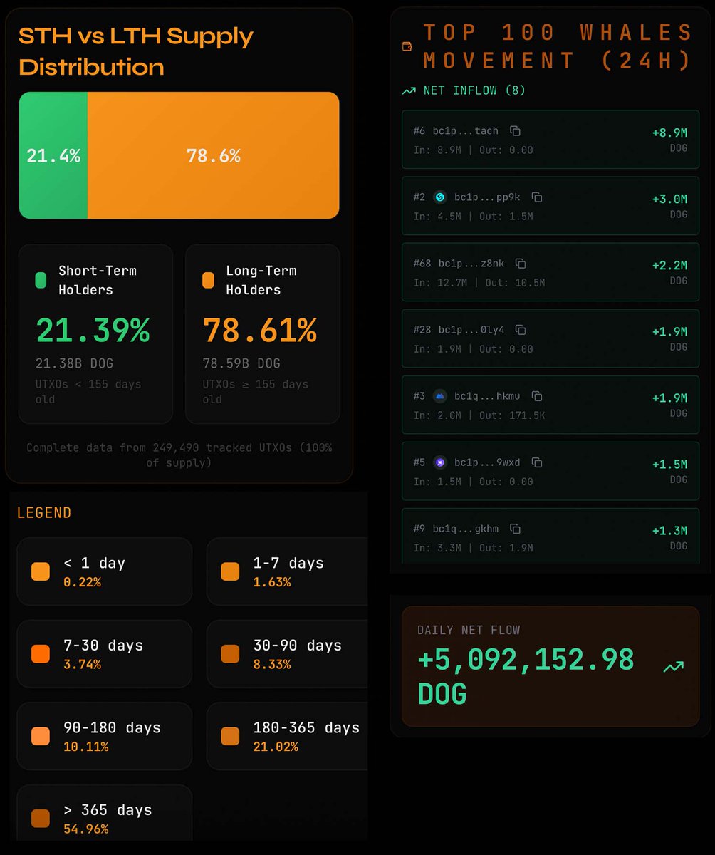715x855 pixels.
Task: Open whale address bc1p...9wxd
Action: (x=487, y=462)
